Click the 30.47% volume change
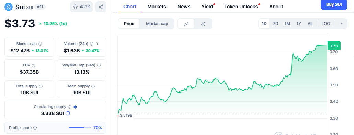The width and height of the screenshot is (354, 135). point(91,51)
